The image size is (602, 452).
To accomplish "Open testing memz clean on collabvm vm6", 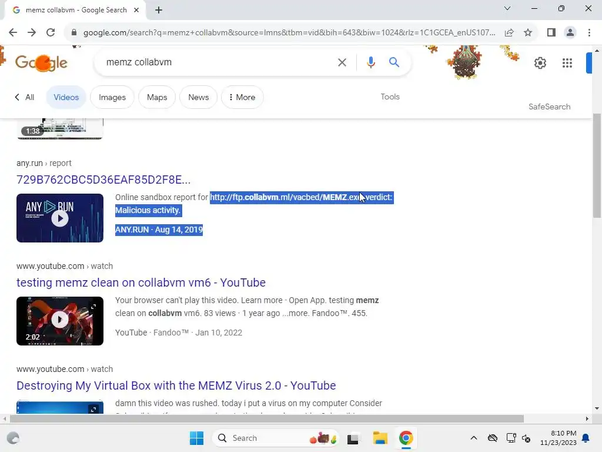I will point(141,282).
